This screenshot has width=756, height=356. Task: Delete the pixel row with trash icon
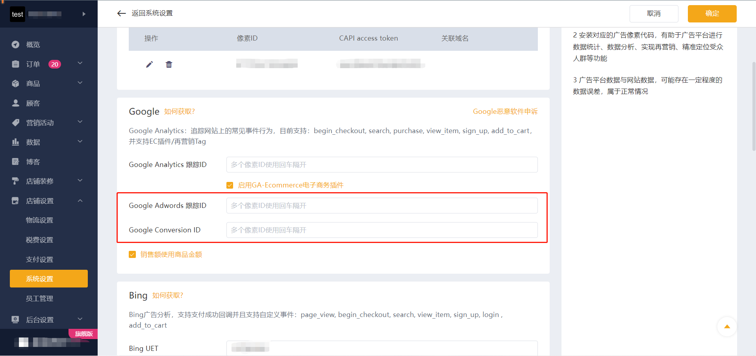point(169,65)
